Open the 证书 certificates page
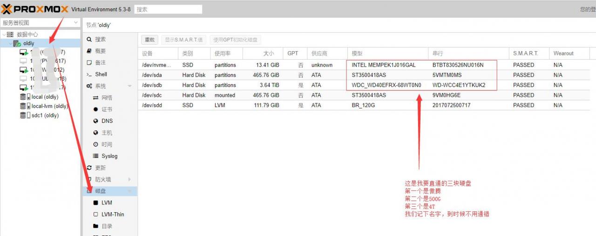Screen dimensions: 596x236 coord(107,109)
